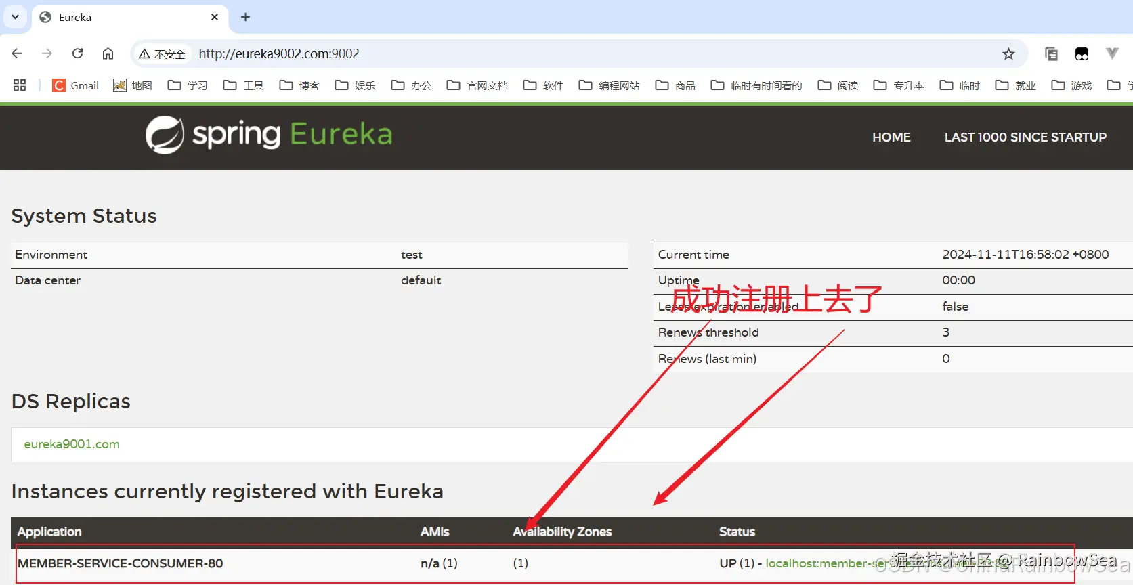Open the eureka9001.com replica link
This screenshot has width=1133, height=585.
click(x=72, y=444)
